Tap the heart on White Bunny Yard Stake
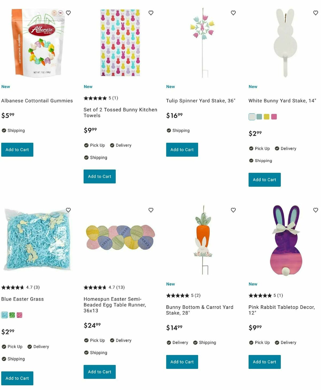This screenshot has height=390, width=321. pos(316,13)
